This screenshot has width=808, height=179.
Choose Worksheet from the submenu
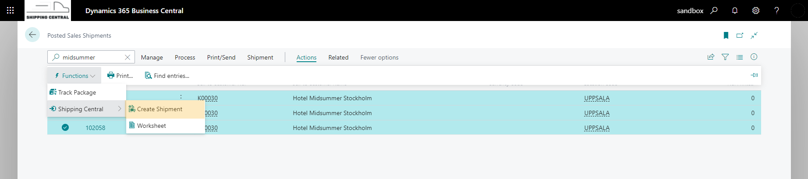(166, 126)
